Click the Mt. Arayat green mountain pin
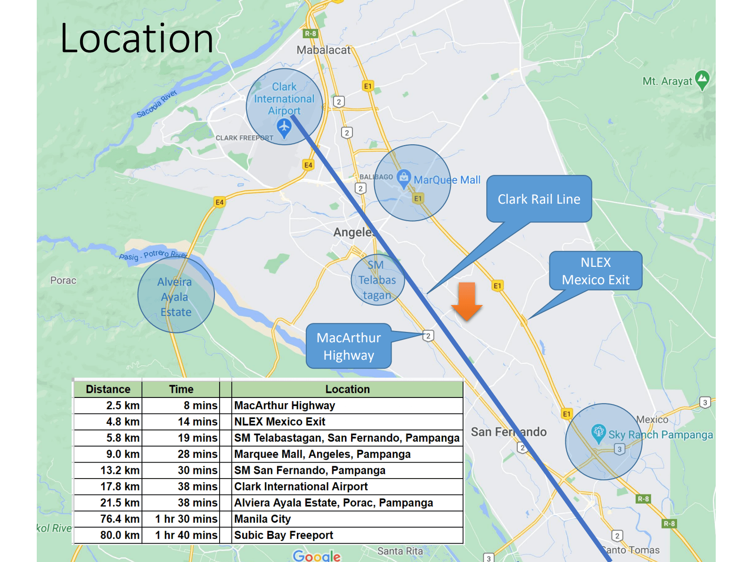Image resolution: width=752 pixels, height=562 pixels. 702,79
